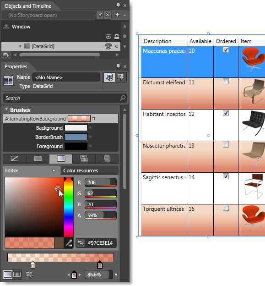Viewport: 265px width, 286px height.
Task: Click the B value field showing 20
Action: pyautogui.click(x=100, y=204)
